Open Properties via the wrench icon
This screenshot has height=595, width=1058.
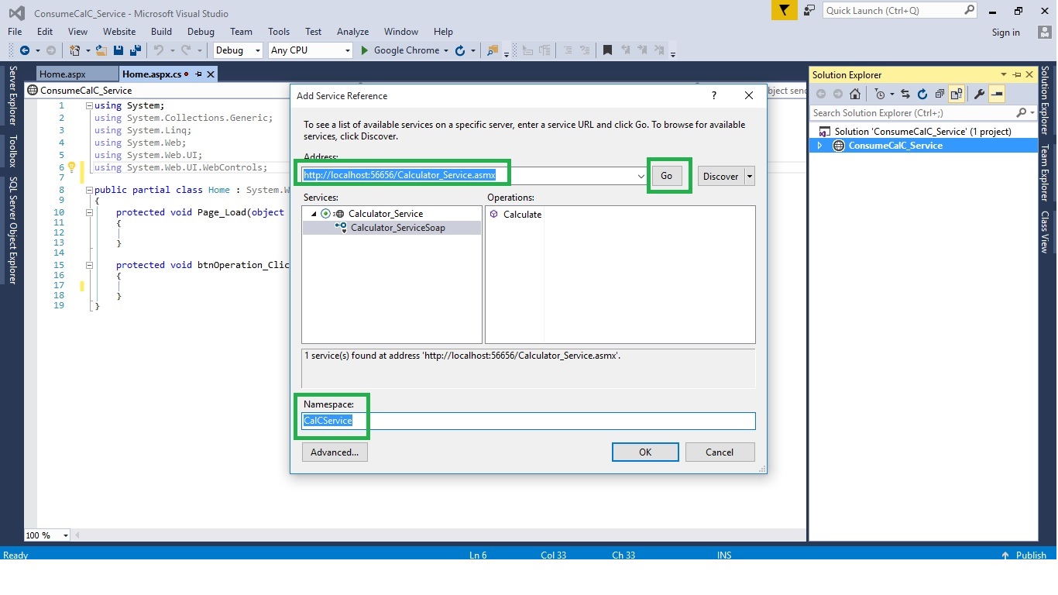coord(980,94)
